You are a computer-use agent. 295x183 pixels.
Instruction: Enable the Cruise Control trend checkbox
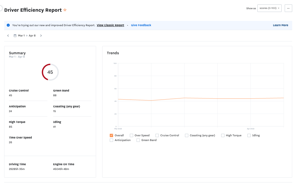click(x=157, y=135)
